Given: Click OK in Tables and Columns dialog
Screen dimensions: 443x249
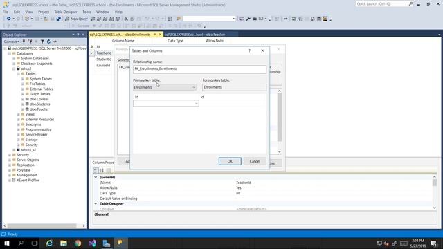Looking at the screenshot, I should [x=230, y=161].
